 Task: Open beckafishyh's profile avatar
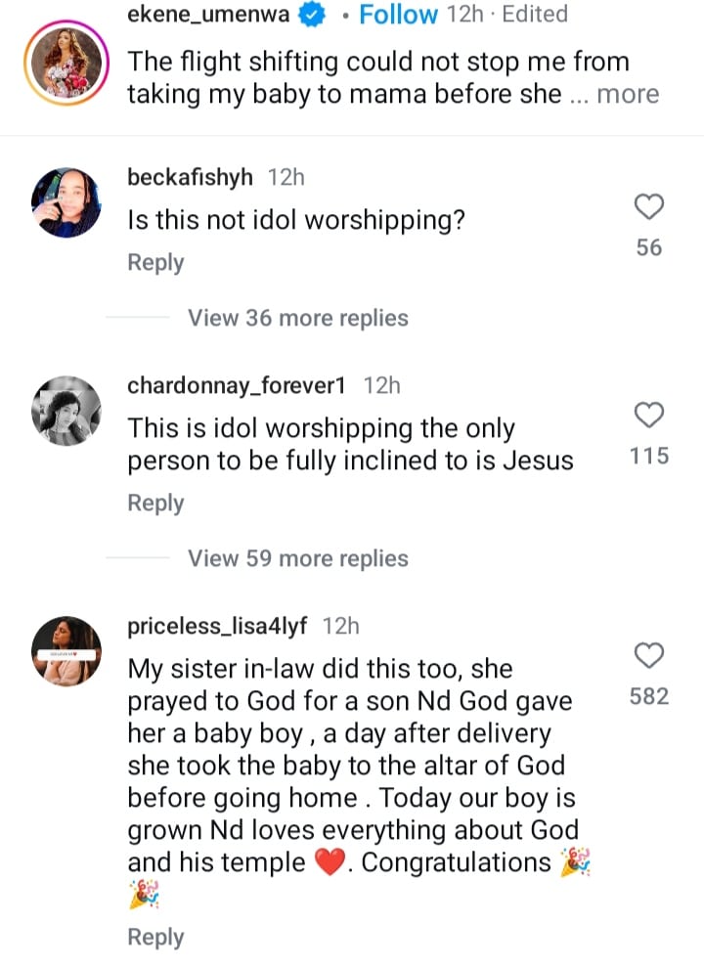(67, 200)
